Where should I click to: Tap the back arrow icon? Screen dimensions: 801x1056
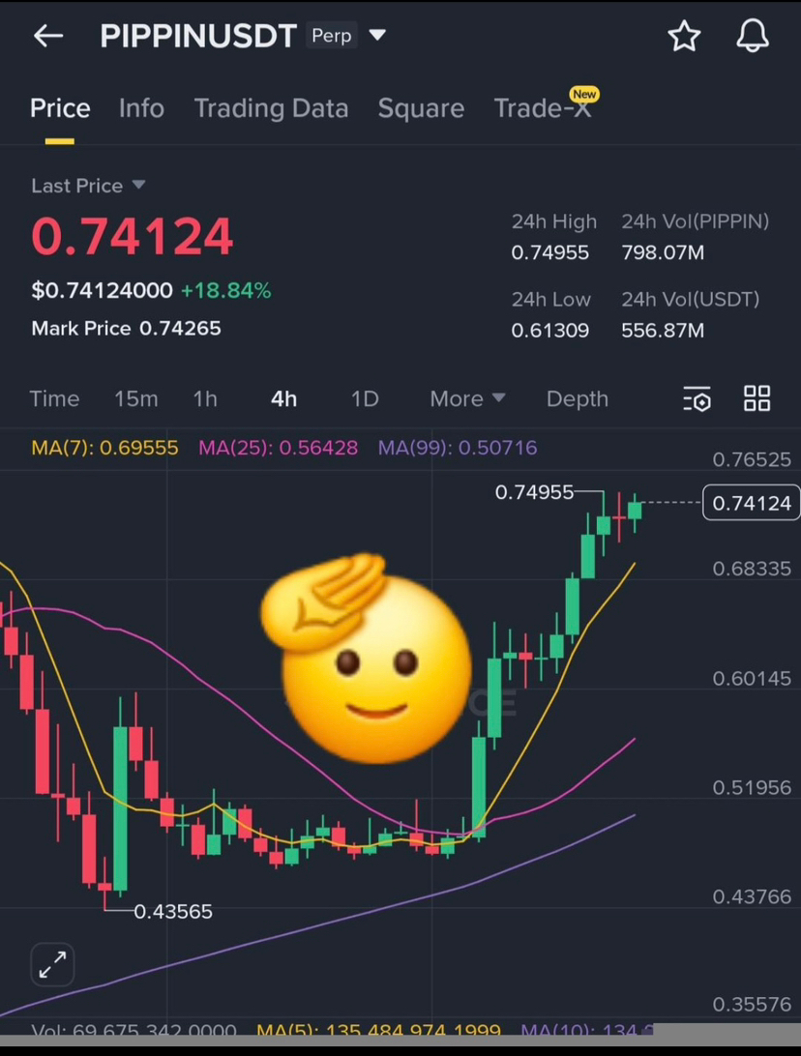point(47,36)
